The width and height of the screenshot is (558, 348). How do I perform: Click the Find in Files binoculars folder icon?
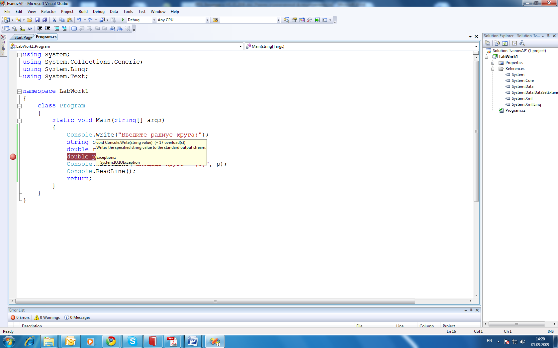click(215, 20)
